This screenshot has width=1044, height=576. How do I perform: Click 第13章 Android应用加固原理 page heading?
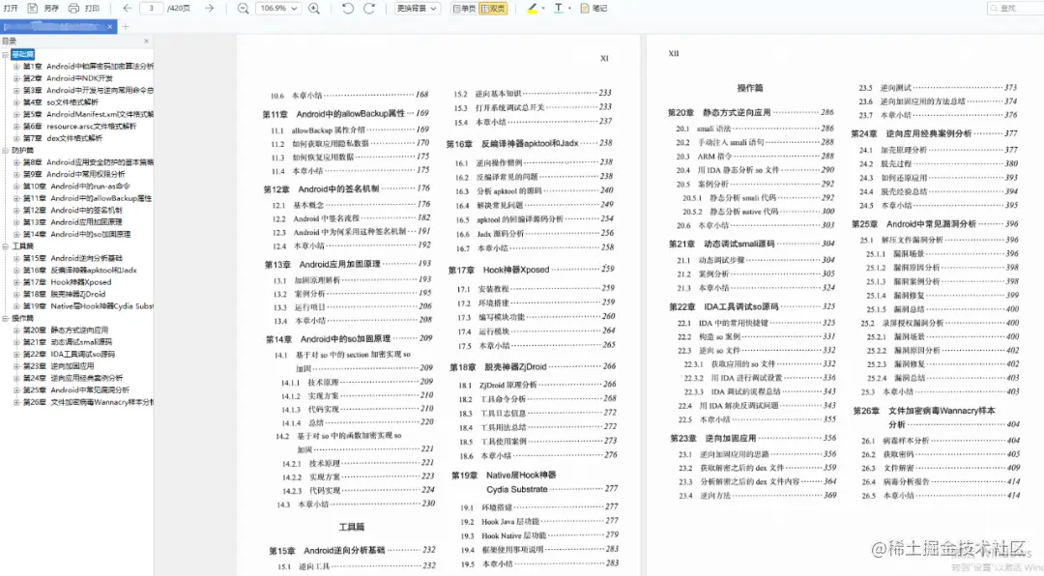pyautogui.click(x=322, y=265)
